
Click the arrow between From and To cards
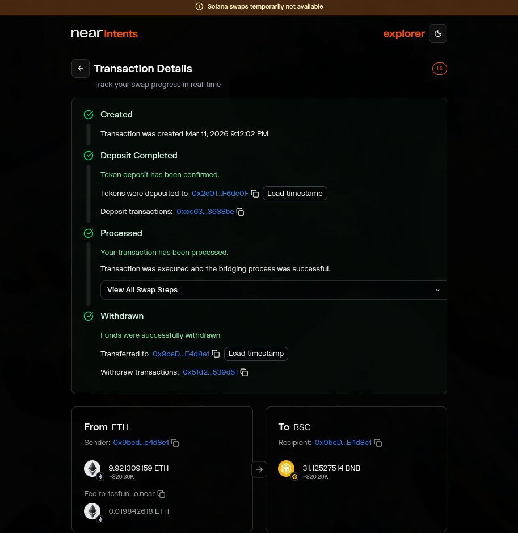click(x=259, y=469)
